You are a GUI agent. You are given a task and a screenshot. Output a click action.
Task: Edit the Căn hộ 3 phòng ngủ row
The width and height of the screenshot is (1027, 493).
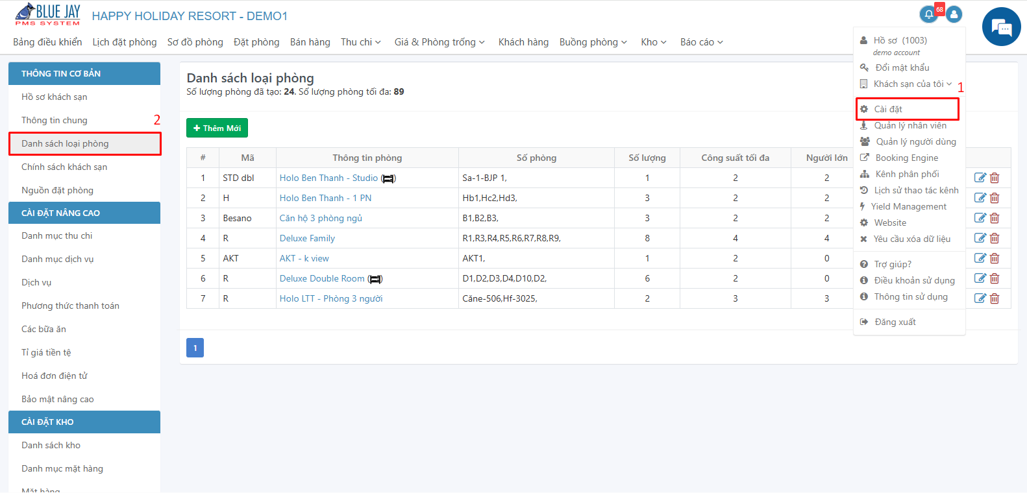pos(980,218)
